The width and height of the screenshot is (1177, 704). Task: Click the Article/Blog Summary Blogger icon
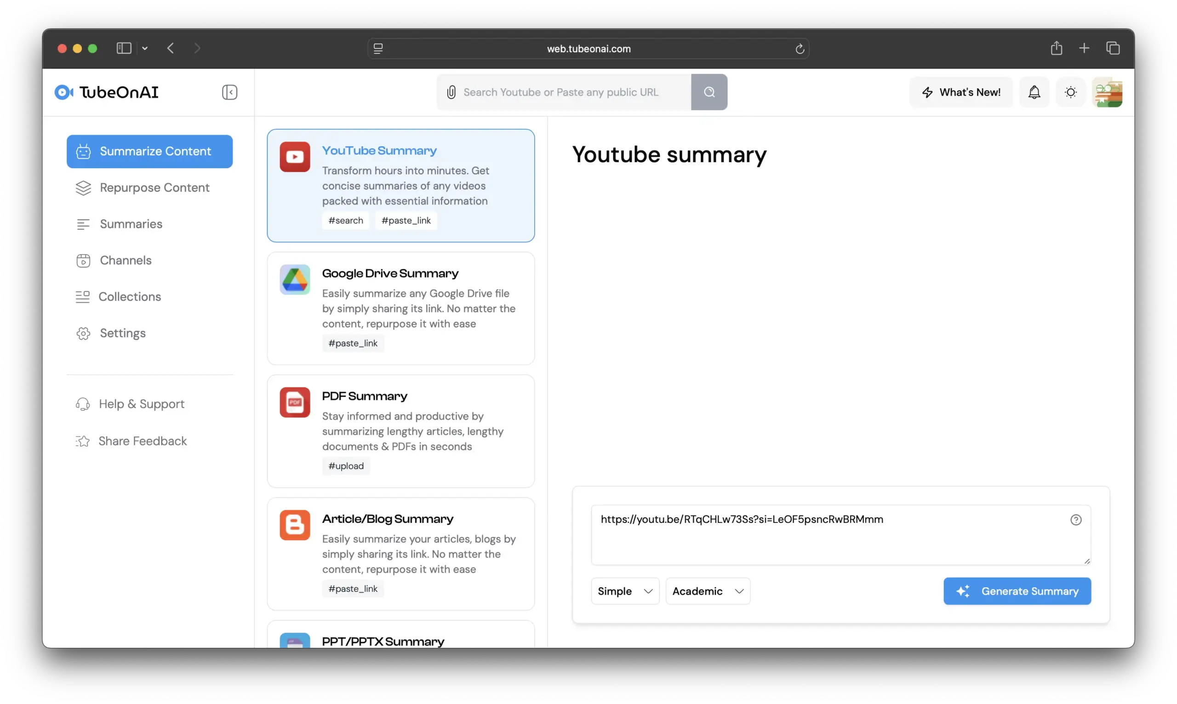point(295,525)
